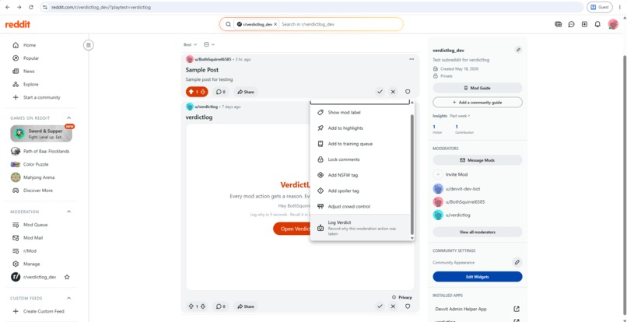This screenshot has height=322, width=627.
Task: Click the blue Edit Widgets button
Action: click(x=478, y=277)
